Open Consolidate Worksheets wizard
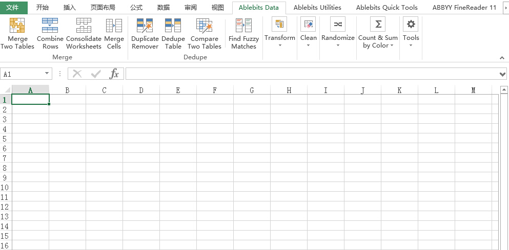The height and width of the screenshot is (250, 509). (84, 34)
